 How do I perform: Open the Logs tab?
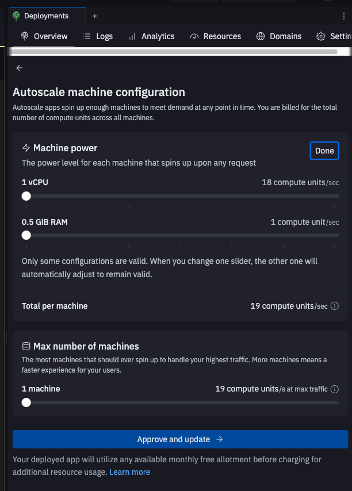(98, 36)
